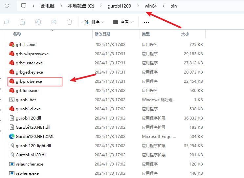Viewport: 244px width, 178px height.
Task: Click the file name gurobi.bat
Action: tap(26, 100)
